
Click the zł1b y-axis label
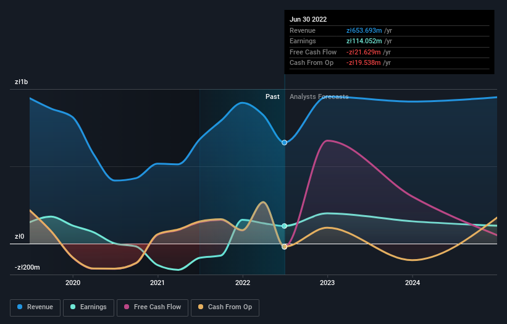point(22,82)
